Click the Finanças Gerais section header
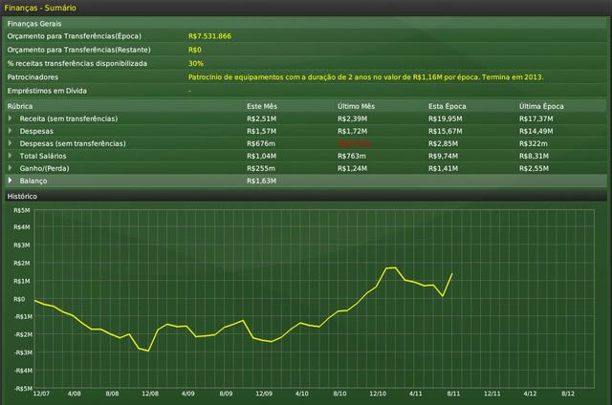This screenshot has width=612, height=405. point(306,23)
